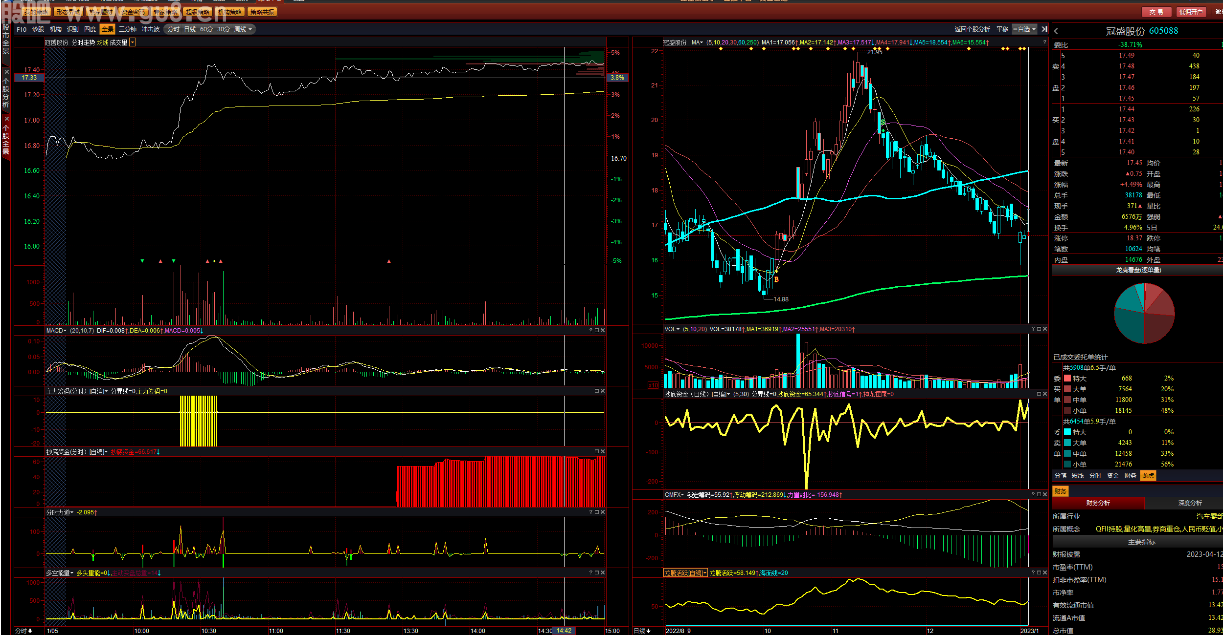Viewport: 1223px width, 635px height.
Task: Open help for CMFX indicator
Action: 1033,495
